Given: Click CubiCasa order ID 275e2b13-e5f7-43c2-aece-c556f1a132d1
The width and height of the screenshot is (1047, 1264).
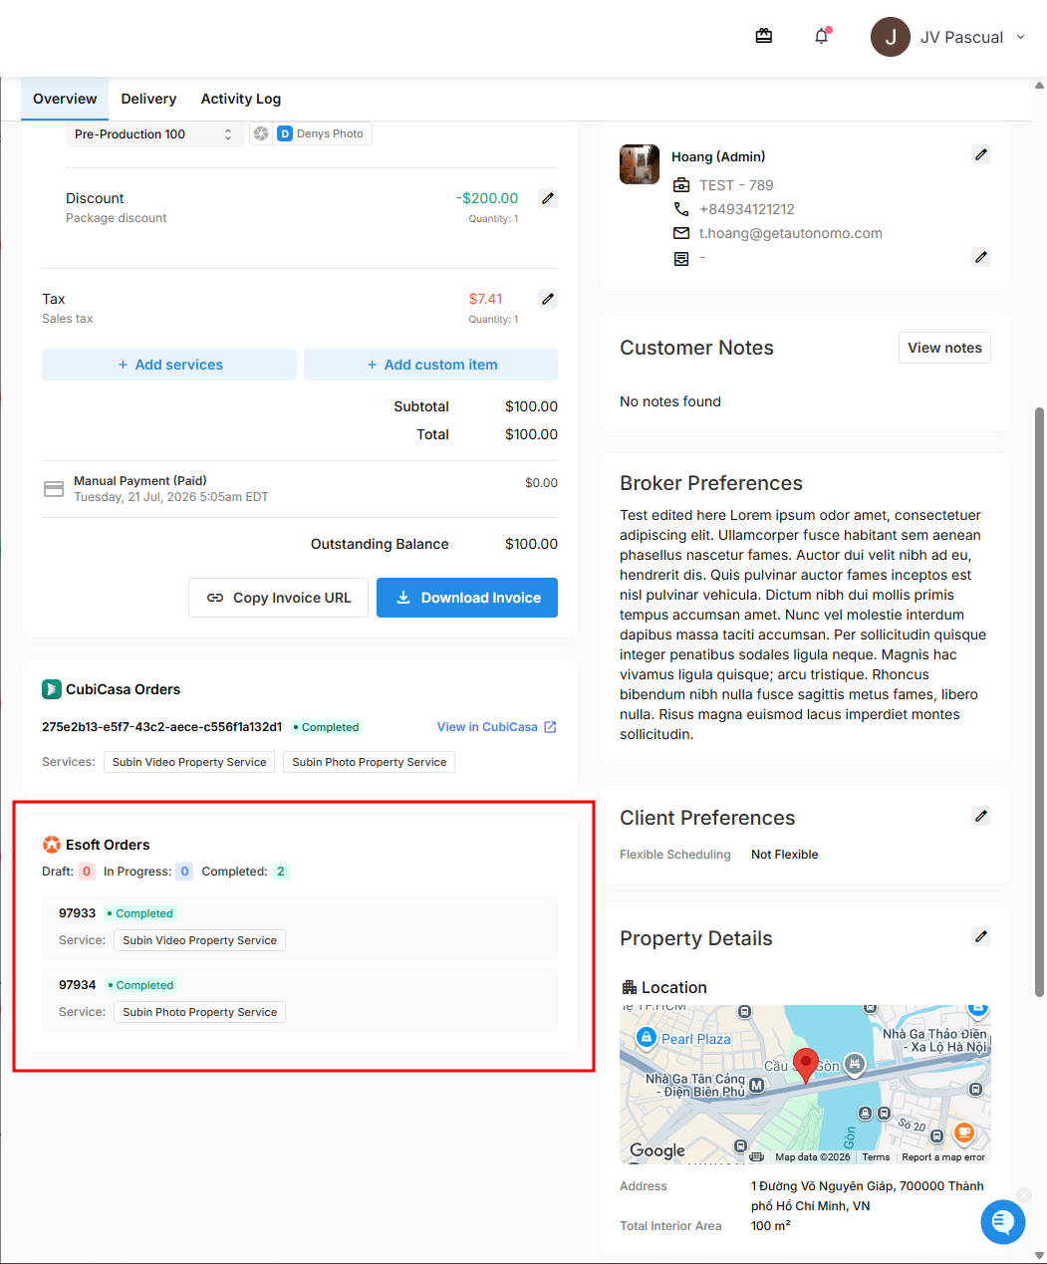Looking at the screenshot, I should (x=161, y=727).
